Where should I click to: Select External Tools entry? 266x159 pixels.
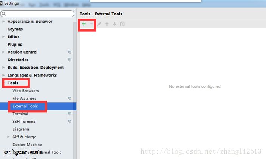click(x=25, y=106)
